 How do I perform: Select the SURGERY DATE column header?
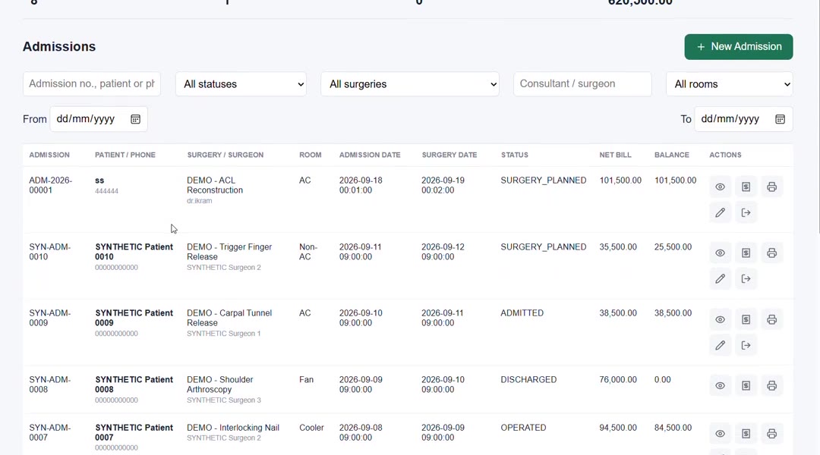449,155
